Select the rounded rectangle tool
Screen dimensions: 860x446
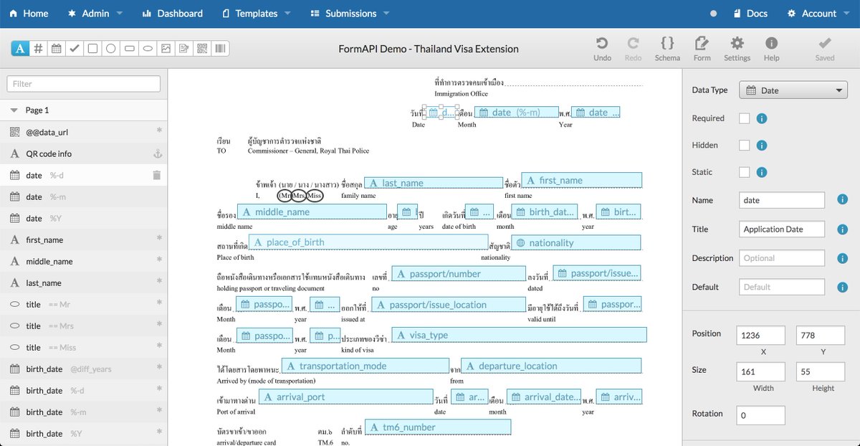click(129, 49)
